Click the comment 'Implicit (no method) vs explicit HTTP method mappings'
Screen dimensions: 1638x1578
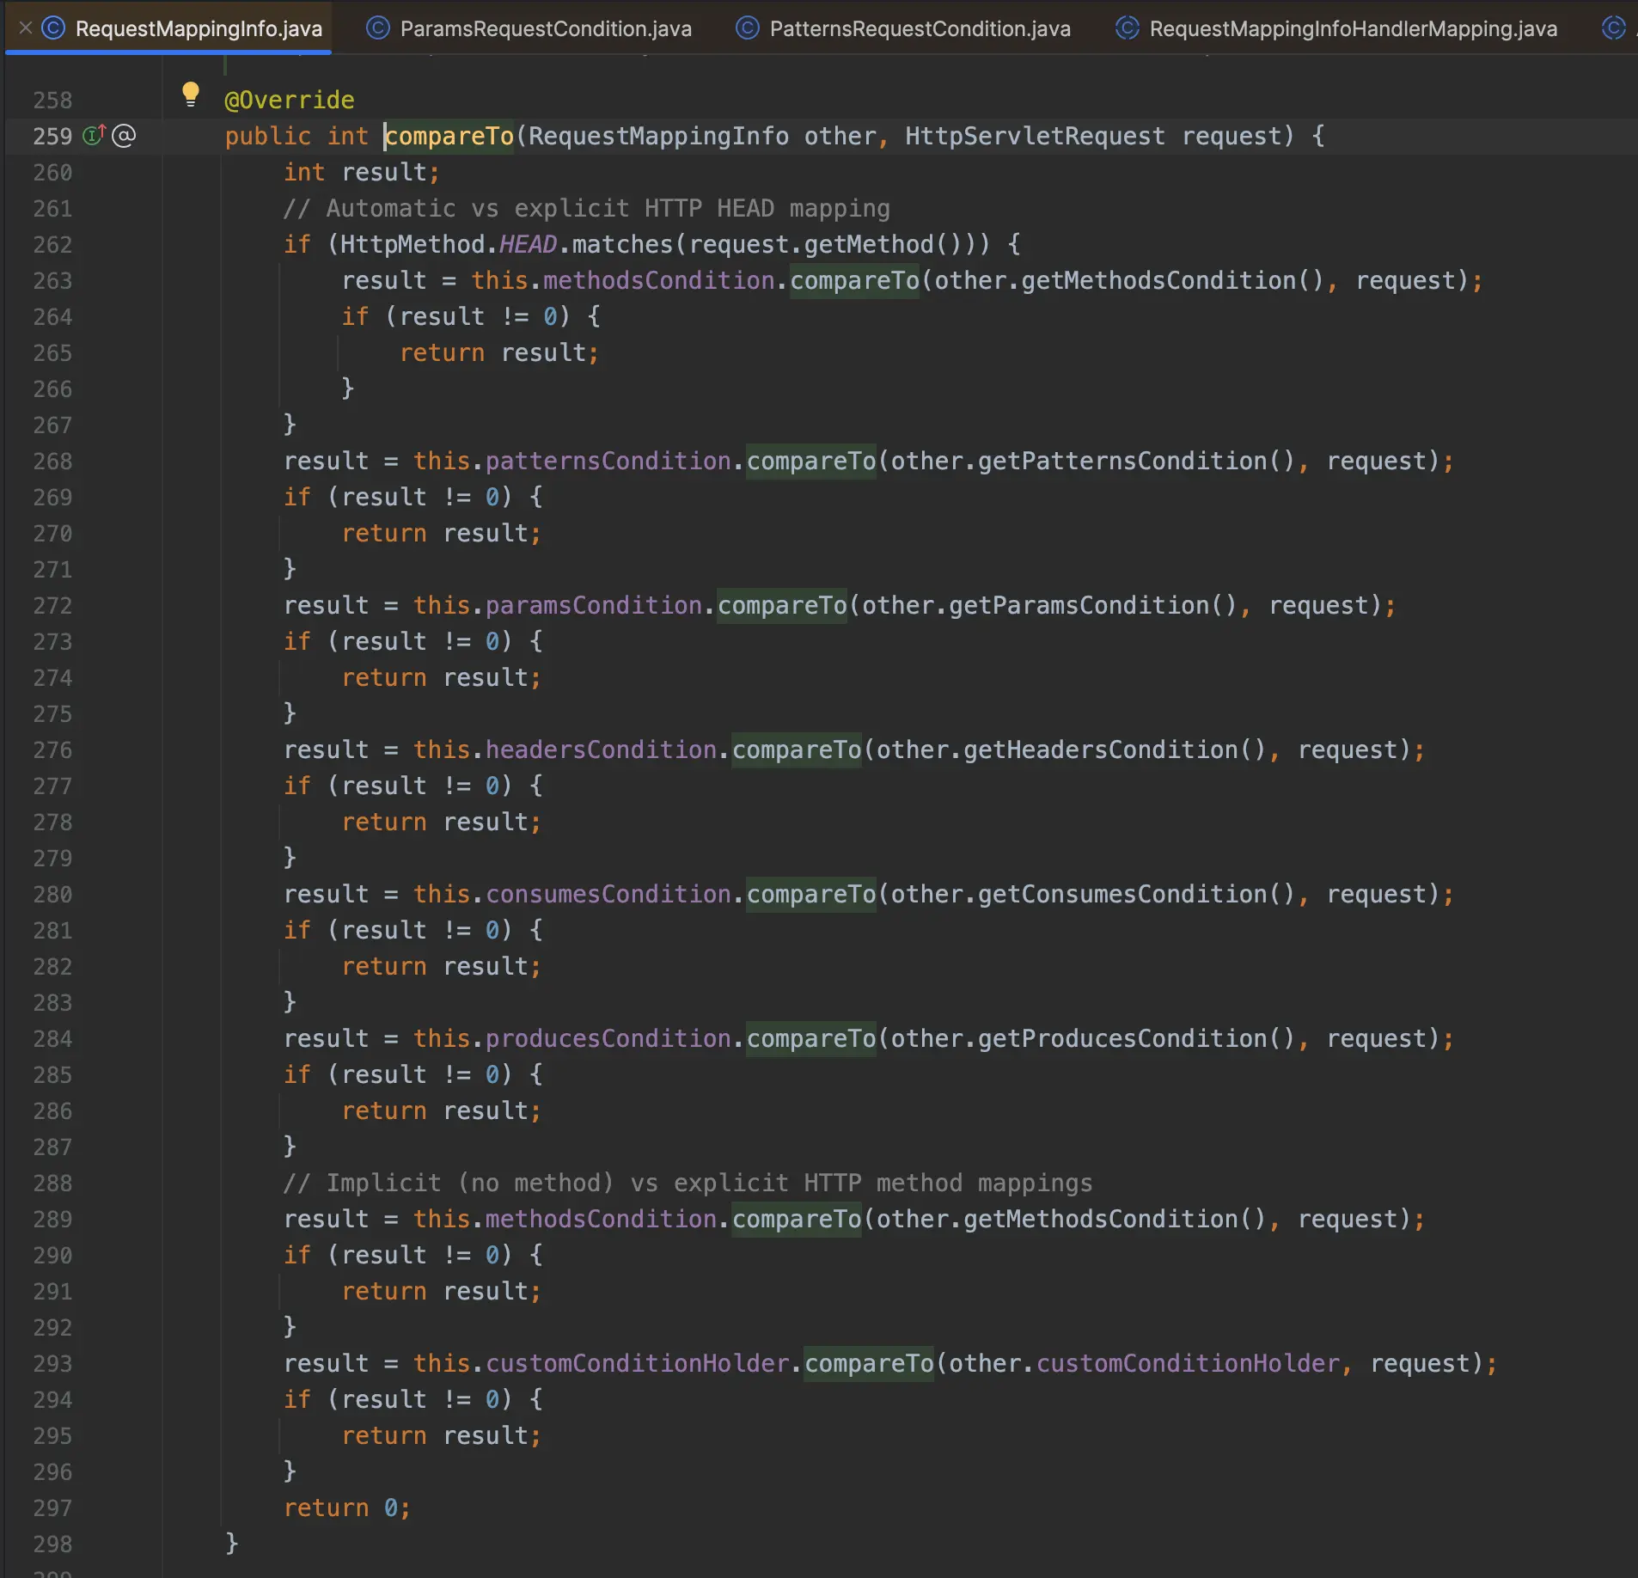click(x=688, y=1183)
